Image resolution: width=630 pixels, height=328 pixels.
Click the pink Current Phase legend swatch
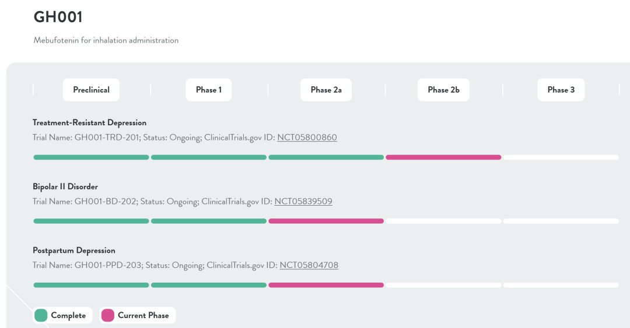point(108,315)
